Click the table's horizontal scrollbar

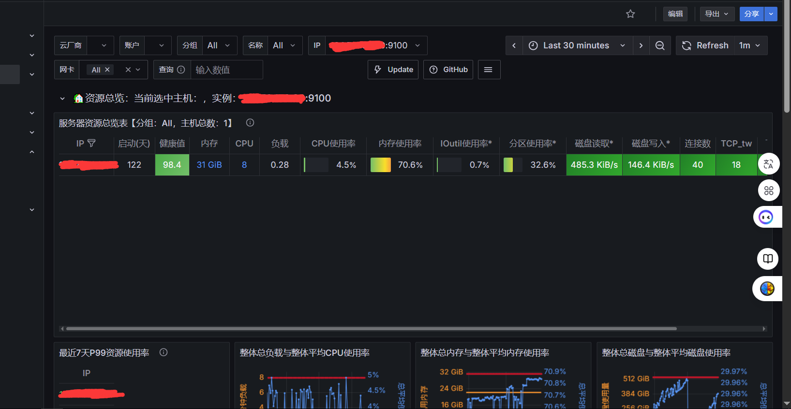pos(371,329)
